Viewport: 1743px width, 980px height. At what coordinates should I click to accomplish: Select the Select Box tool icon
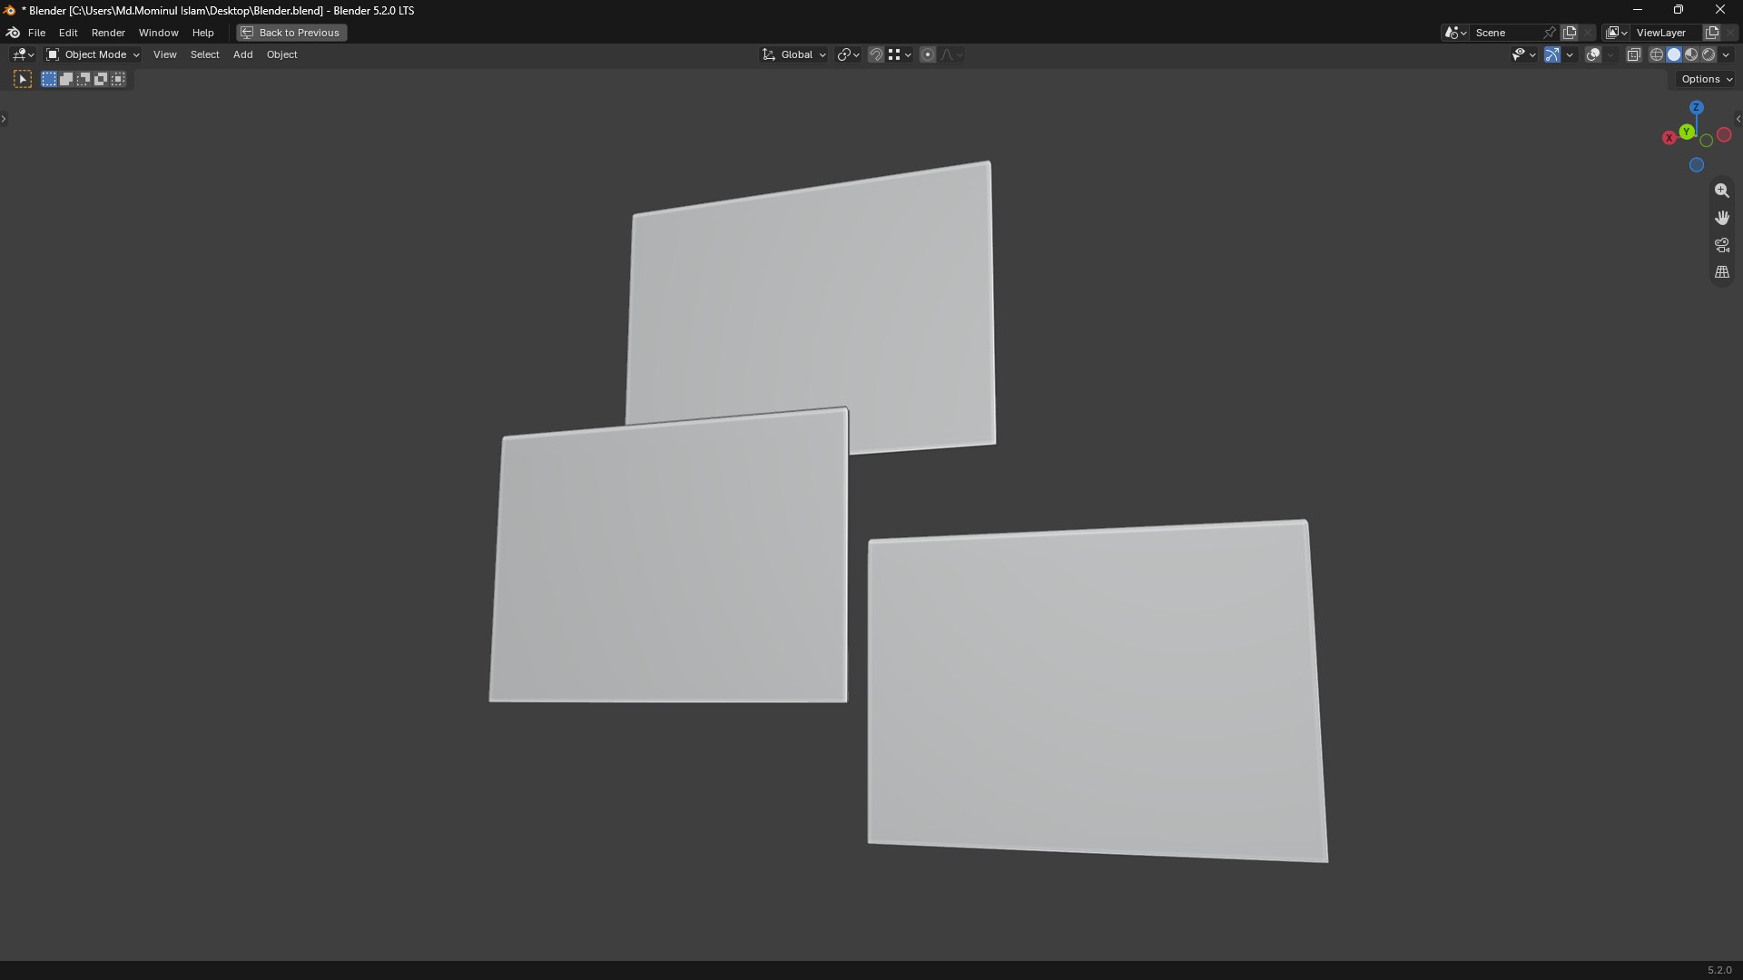23,80
